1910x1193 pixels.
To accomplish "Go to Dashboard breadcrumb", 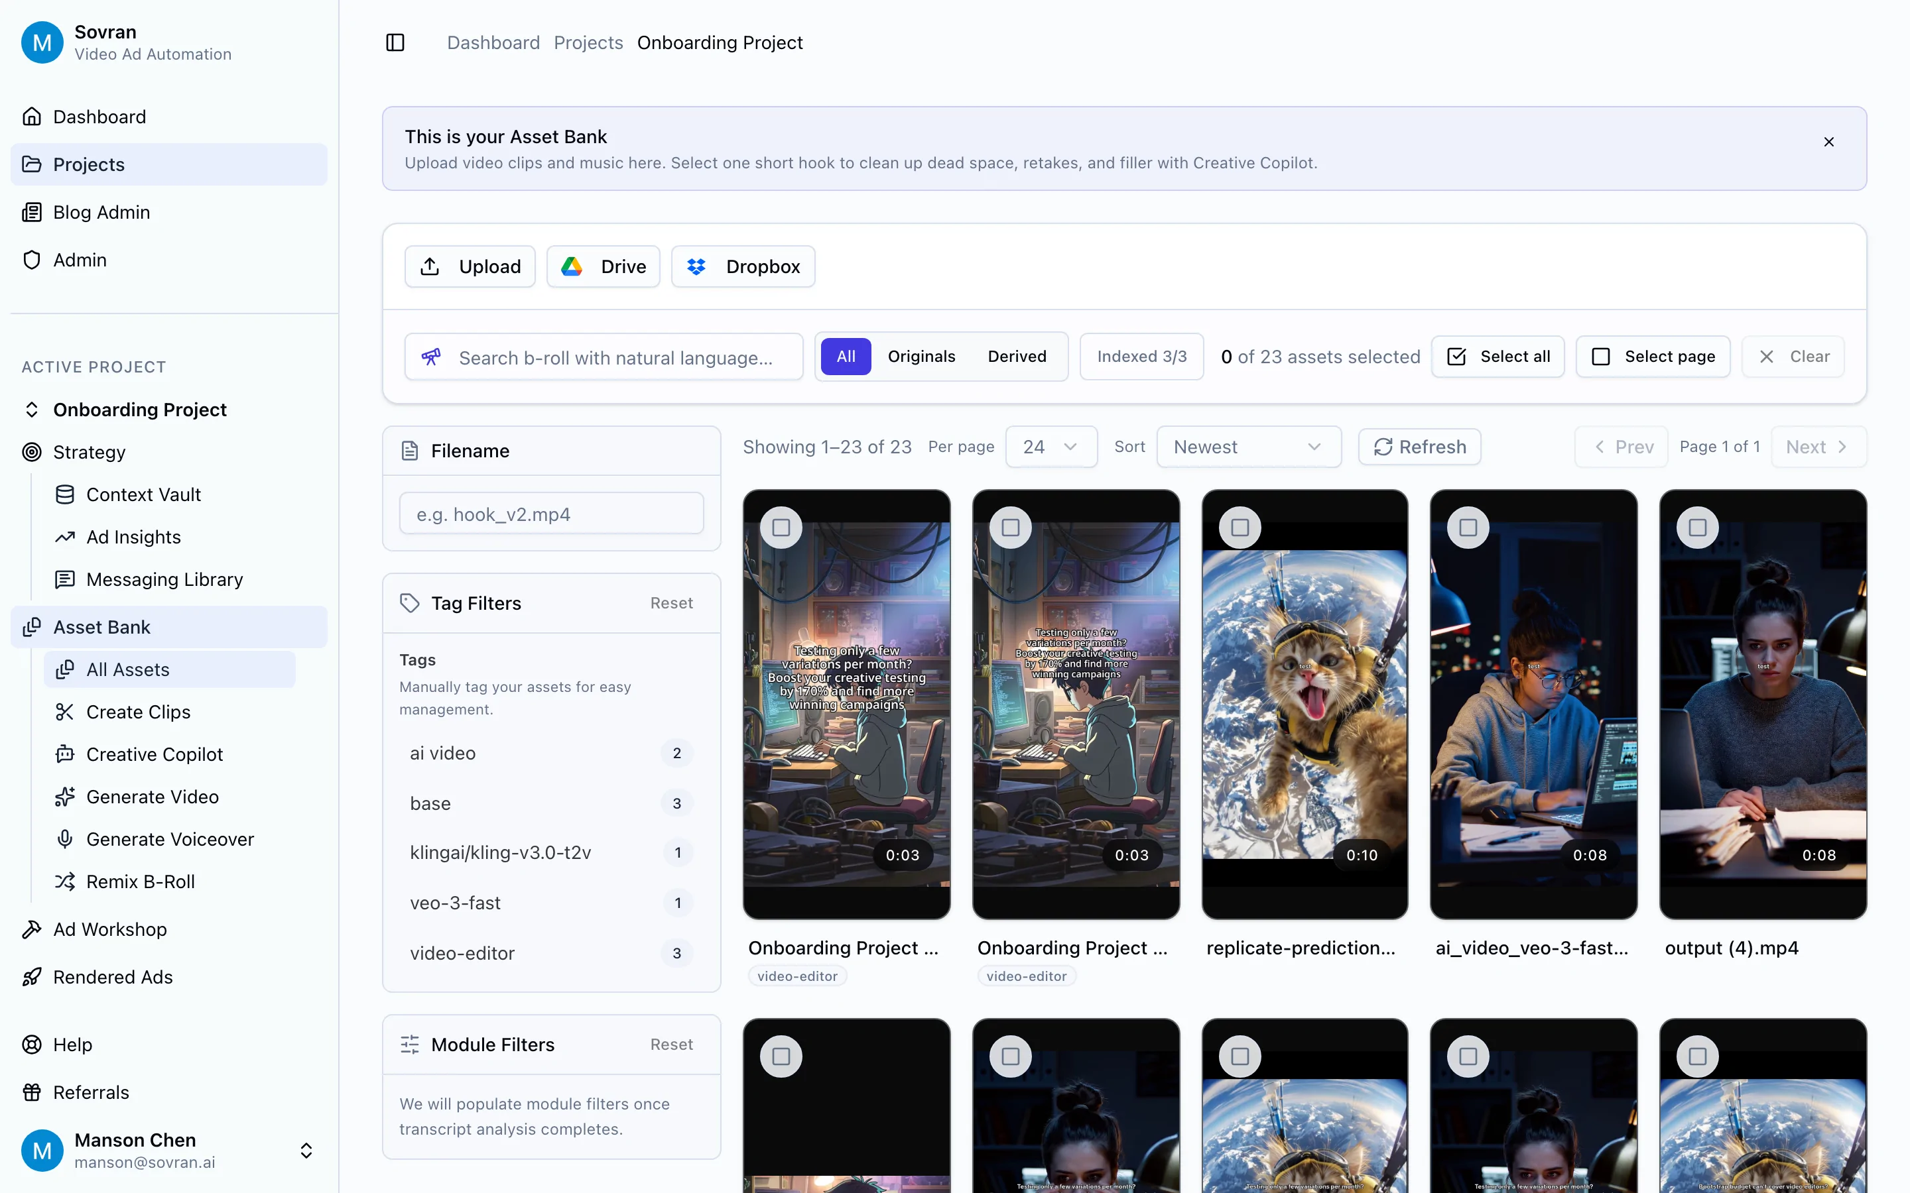I will (x=493, y=42).
